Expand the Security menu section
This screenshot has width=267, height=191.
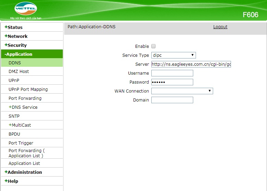(x=16, y=45)
